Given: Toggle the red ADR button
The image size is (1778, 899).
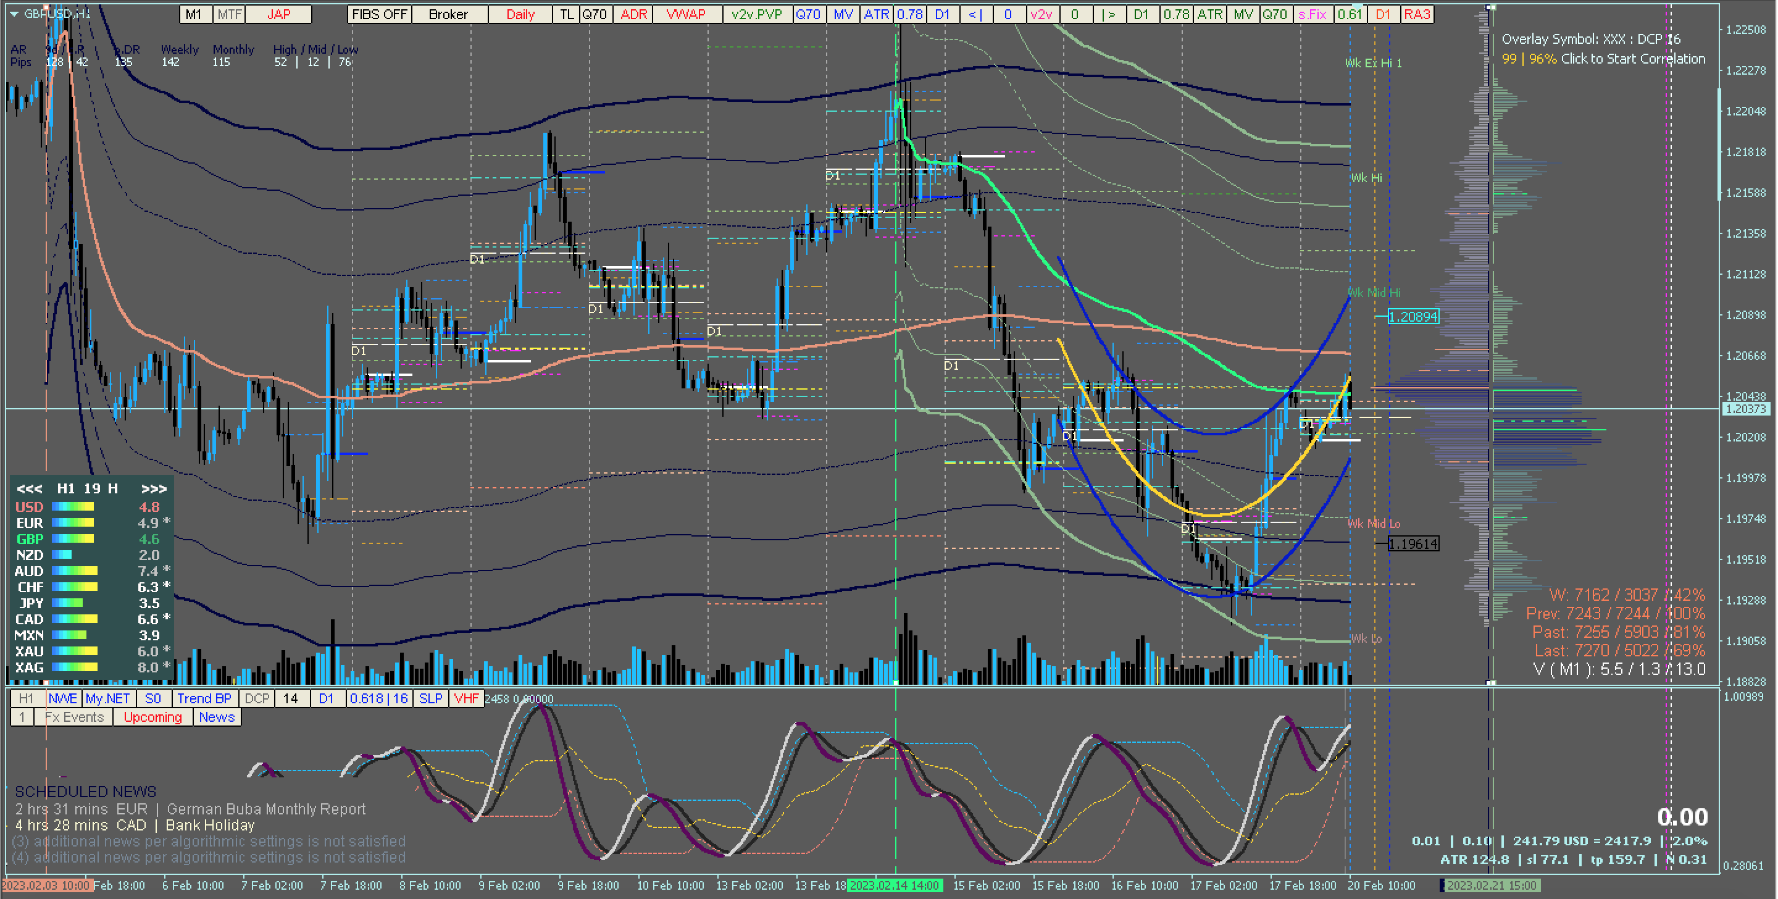Looking at the screenshot, I should [x=633, y=14].
